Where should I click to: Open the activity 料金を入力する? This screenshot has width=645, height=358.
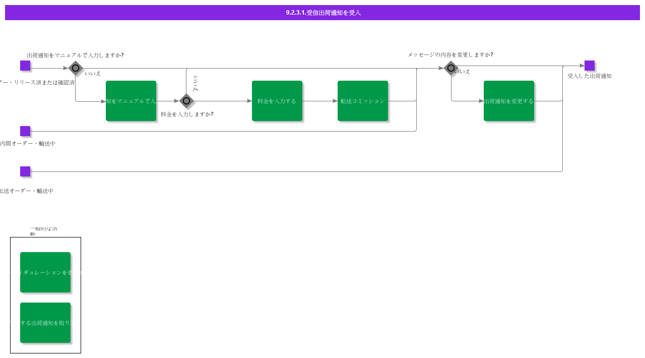tap(277, 101)
